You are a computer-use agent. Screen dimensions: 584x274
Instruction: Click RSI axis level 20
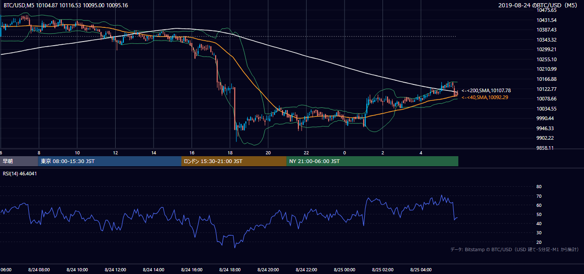(x=539, y=242)
